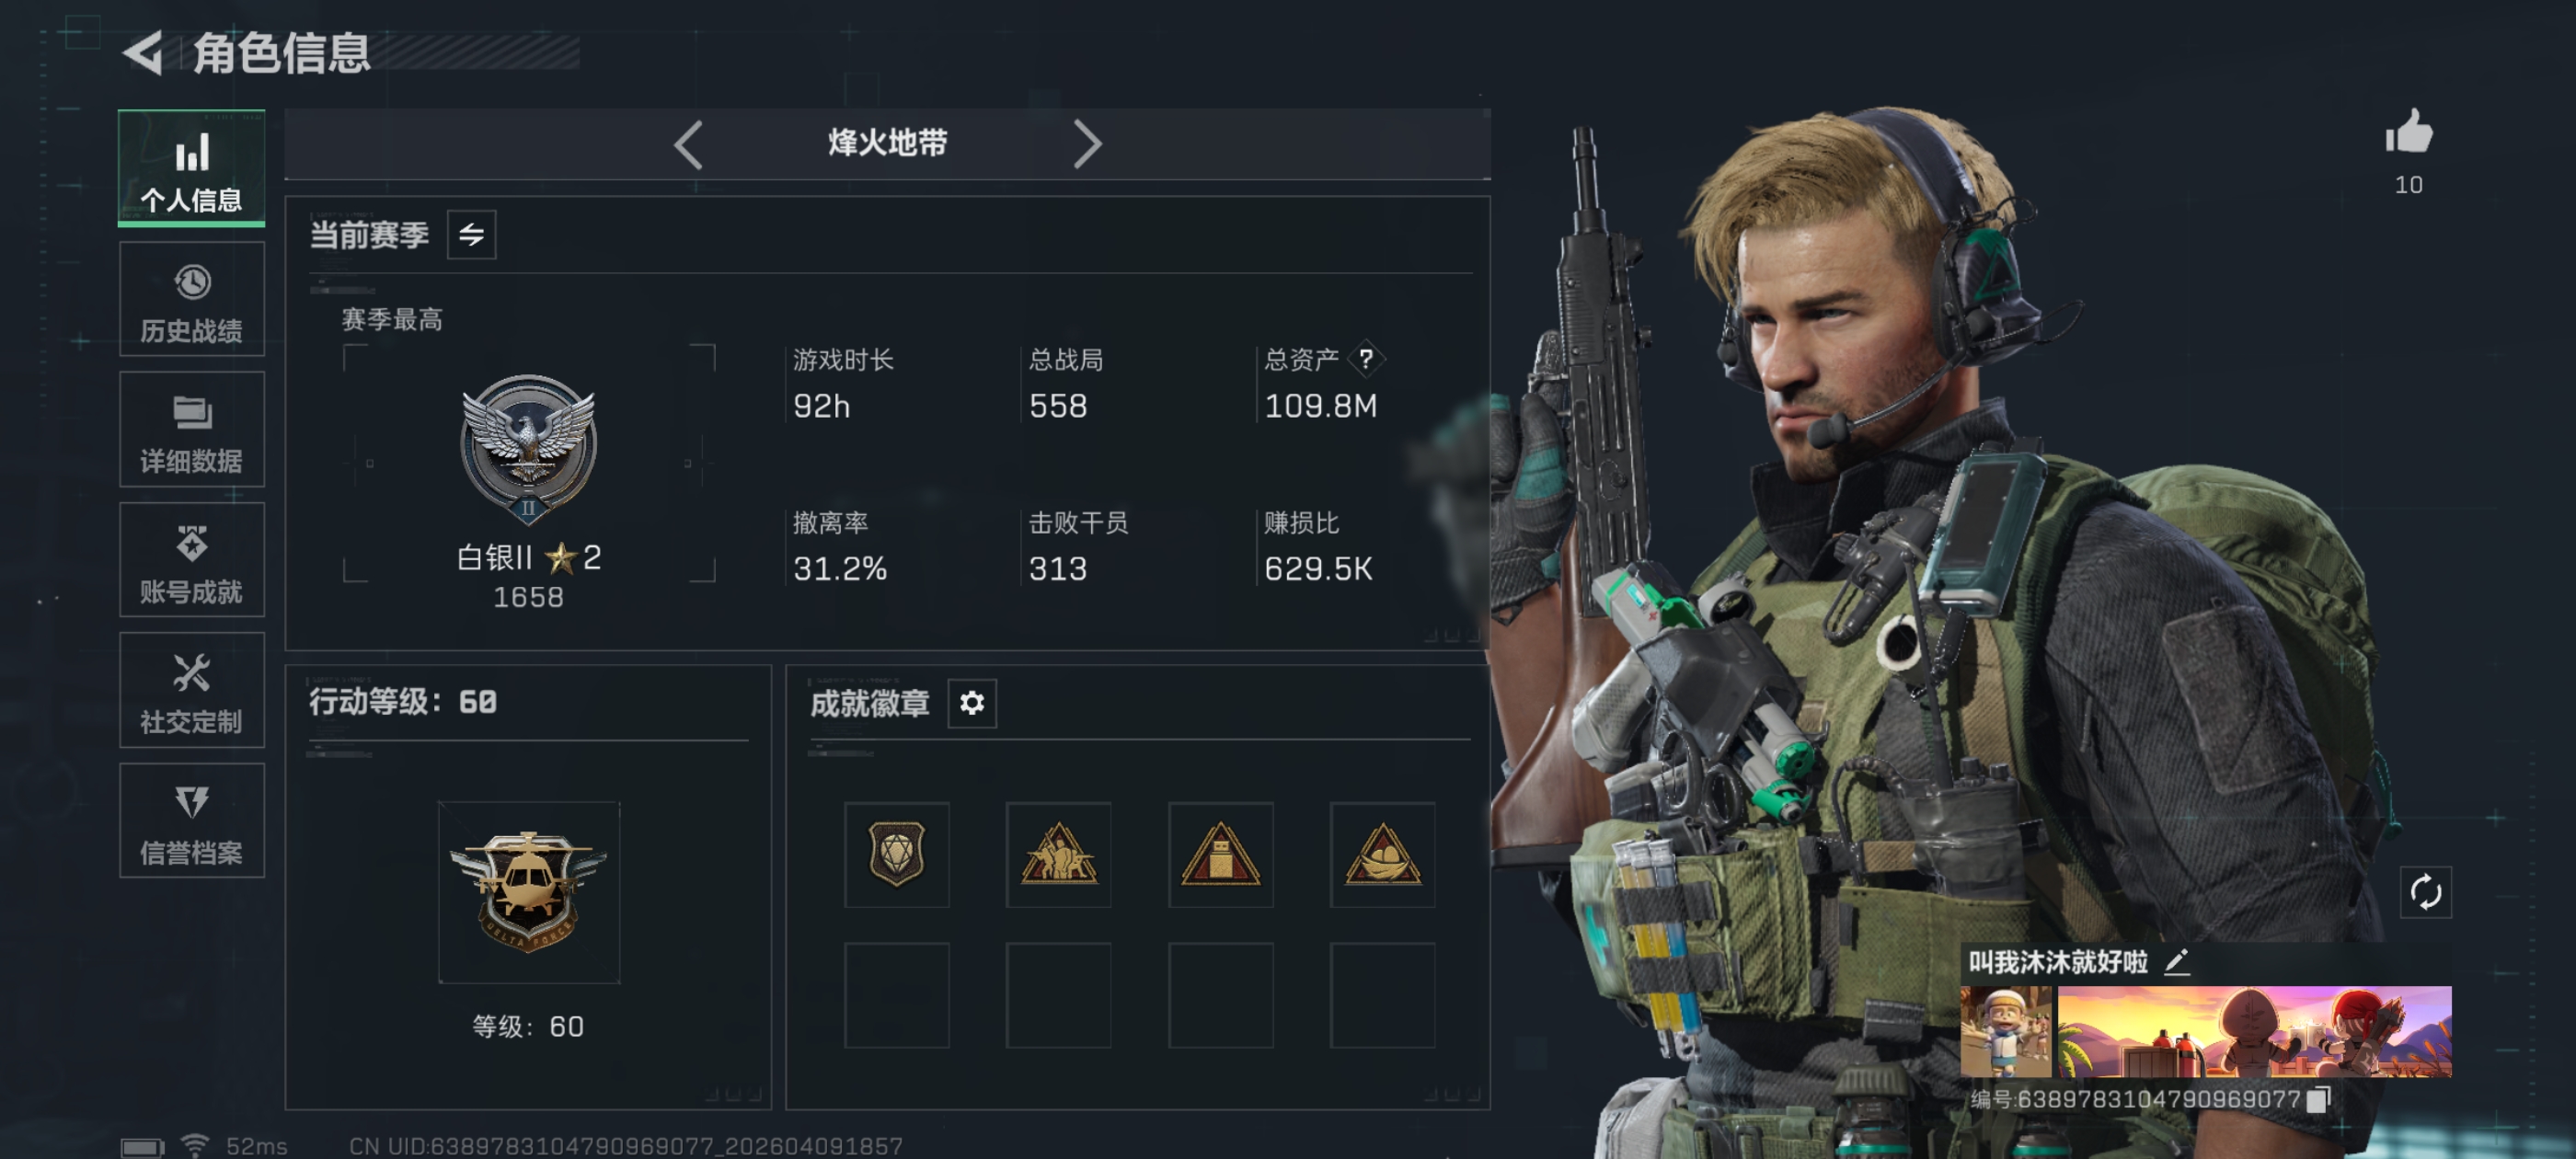Screen dimensions: 2576x1159
Task: Click the rotate character refresh icon
Action: click(x=2425, y=892)
